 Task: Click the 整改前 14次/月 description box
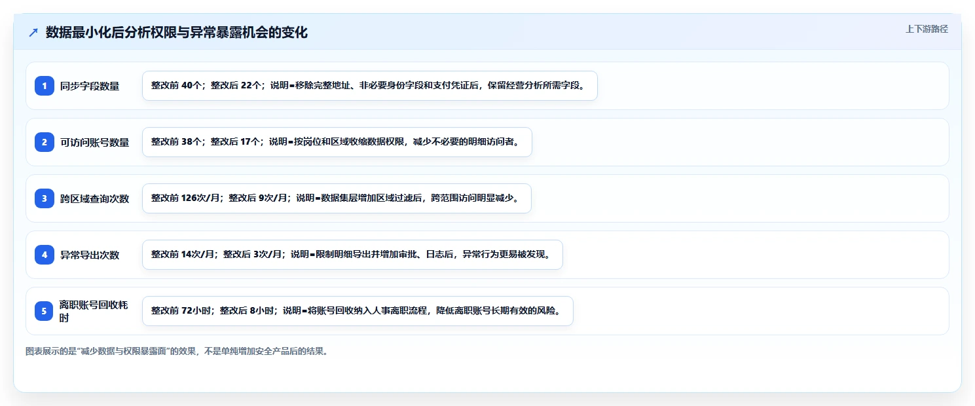[352, 255]
